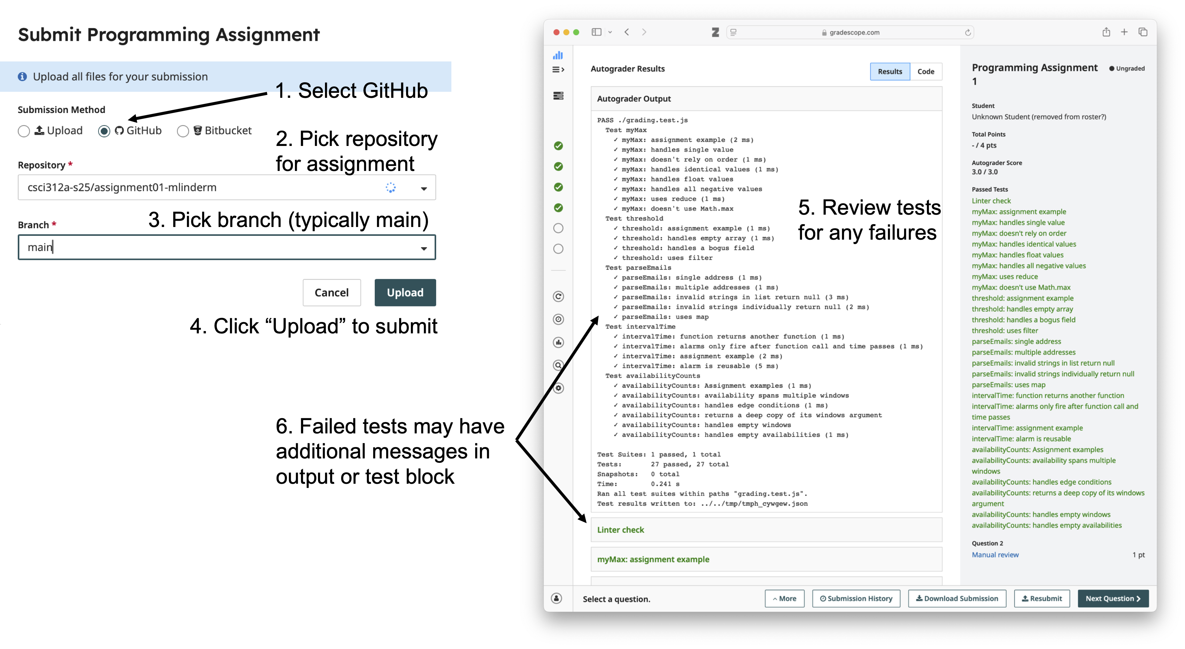Open a new Safari tab with plus icon

point(1124,32)
